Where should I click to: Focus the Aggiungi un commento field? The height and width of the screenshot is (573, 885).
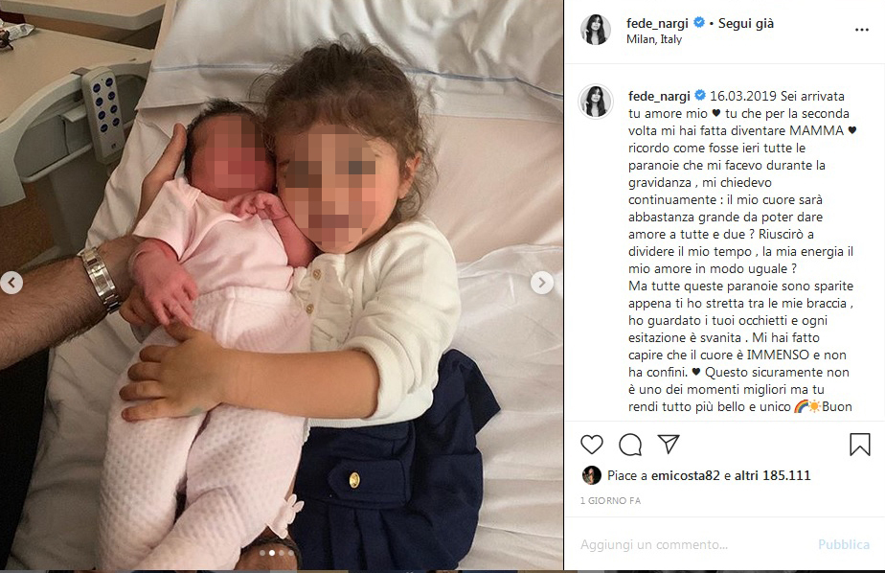coord(696,545)
